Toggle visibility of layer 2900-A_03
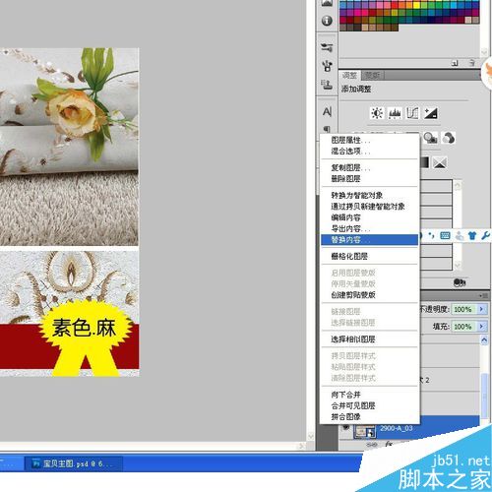The width and height of the screenshot is (492, 492). click(345, 428)
